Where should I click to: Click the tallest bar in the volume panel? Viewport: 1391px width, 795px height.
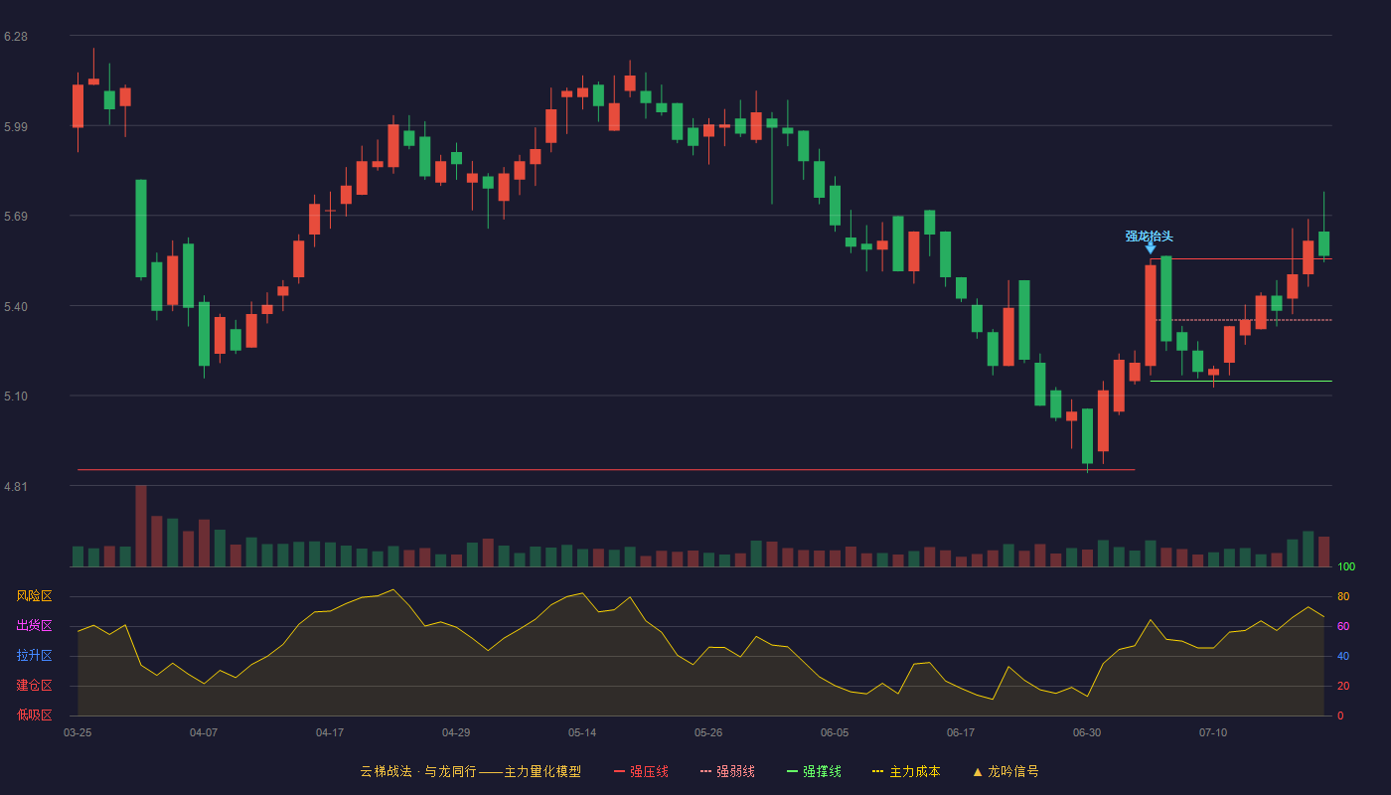[141, 526]
